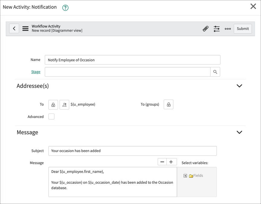Add a recipient with the add-user icon
Viewport: 261px width, 204px height.
[64, 104]
